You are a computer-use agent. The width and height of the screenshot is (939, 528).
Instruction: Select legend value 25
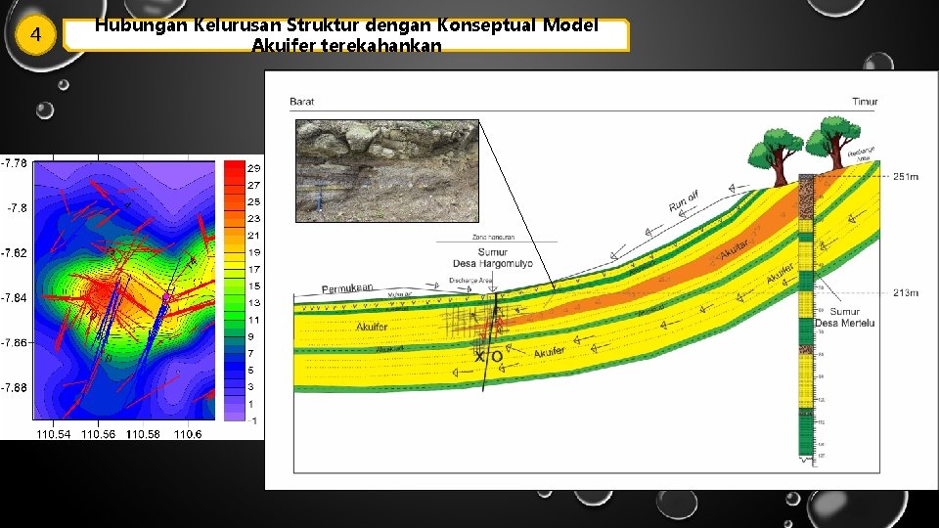point(254,201)
